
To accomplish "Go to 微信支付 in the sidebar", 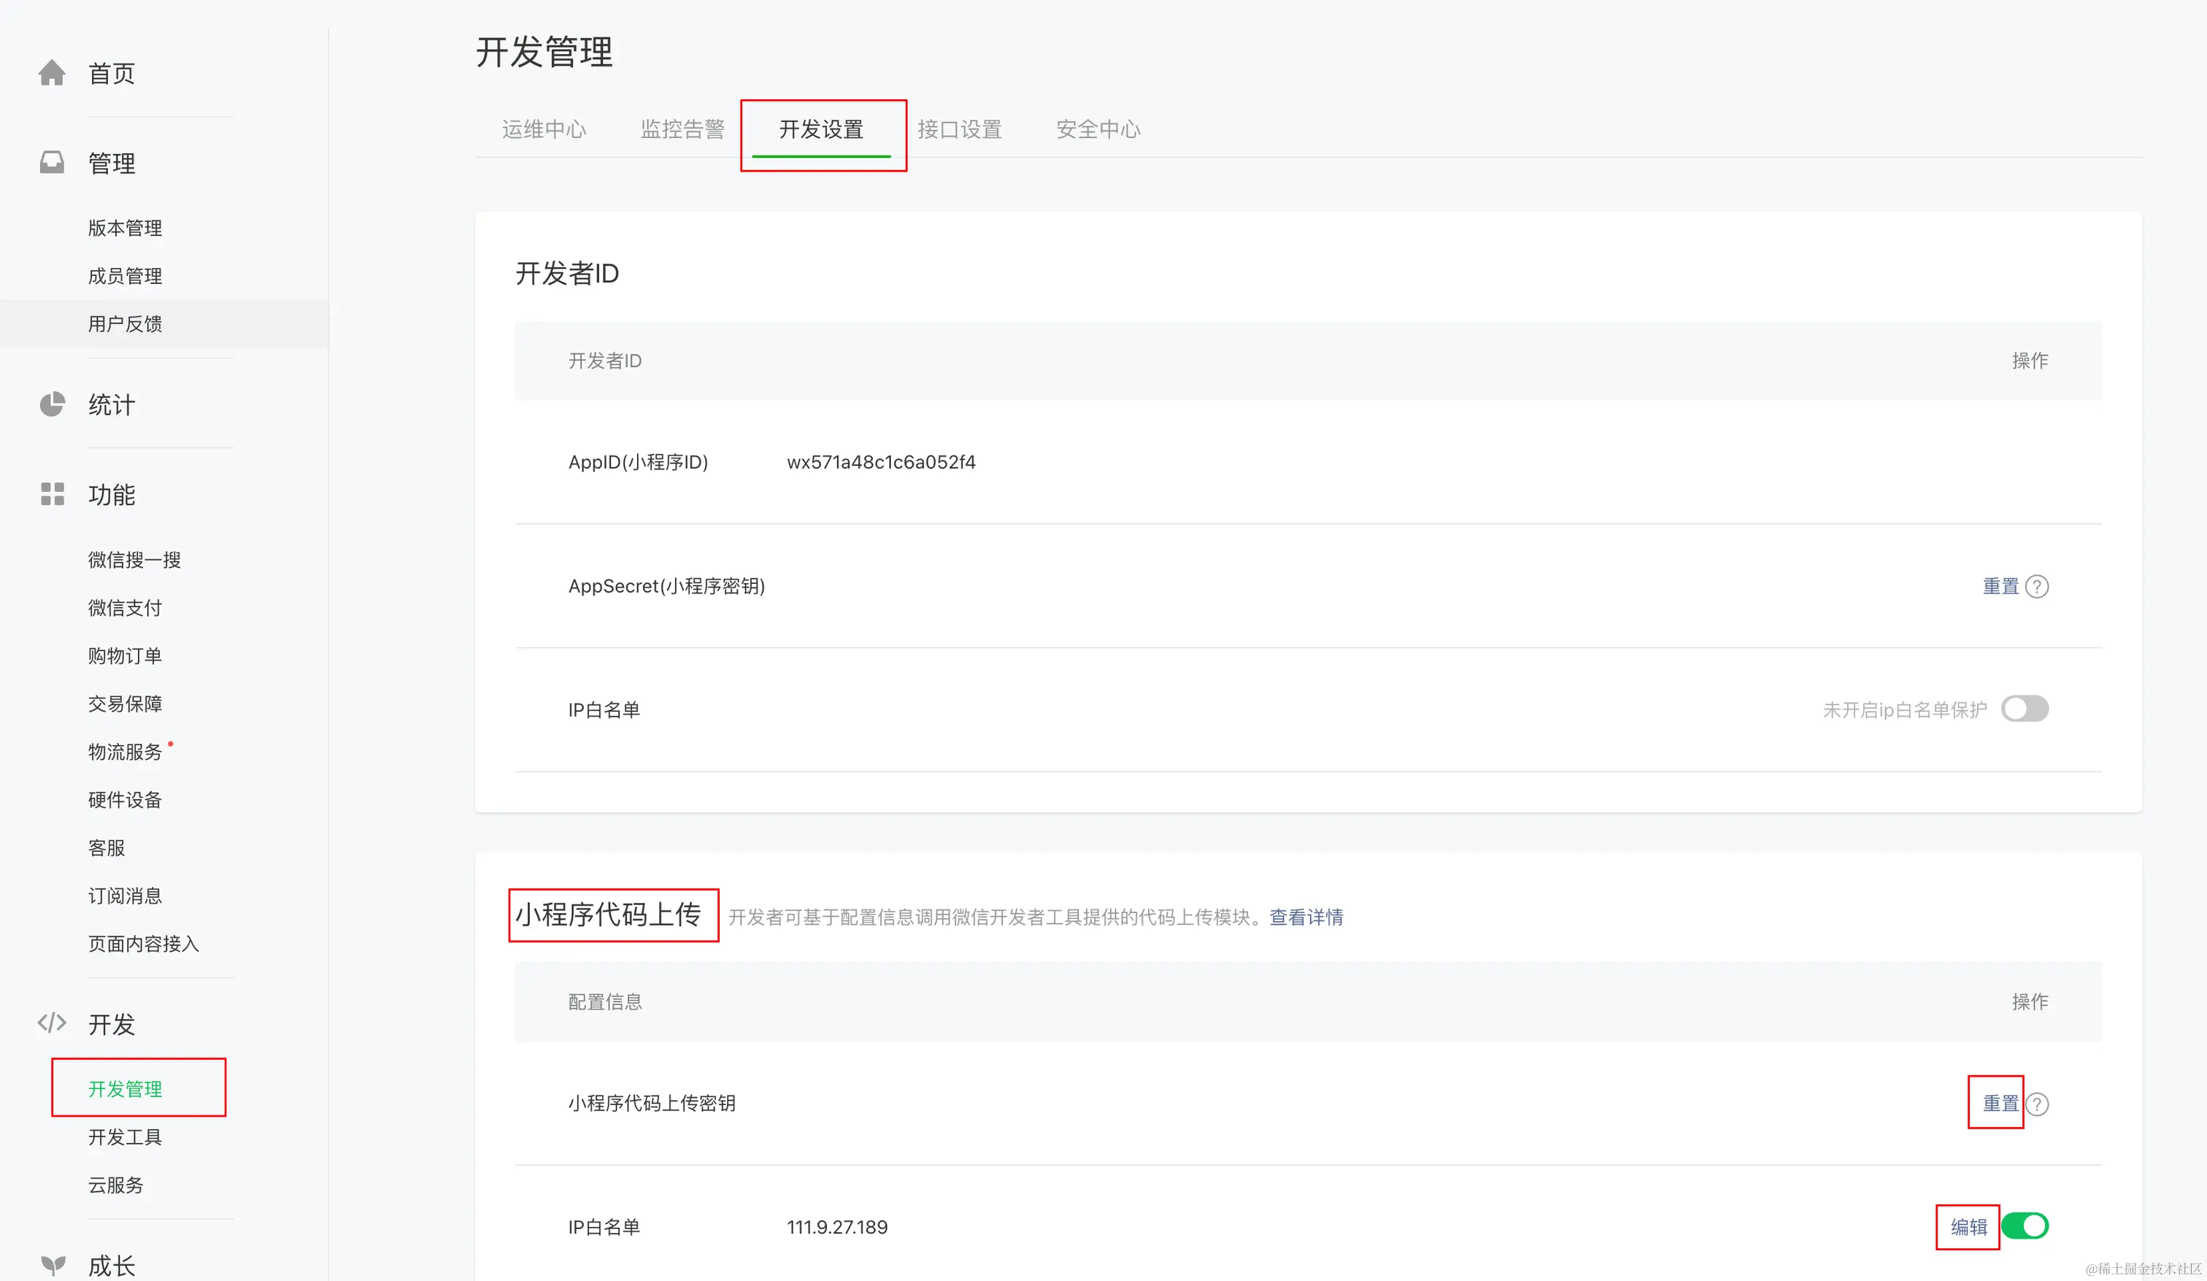I will coord(126,607).
